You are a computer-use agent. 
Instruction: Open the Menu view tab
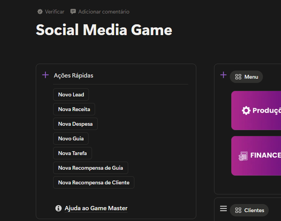coord(246,77)
